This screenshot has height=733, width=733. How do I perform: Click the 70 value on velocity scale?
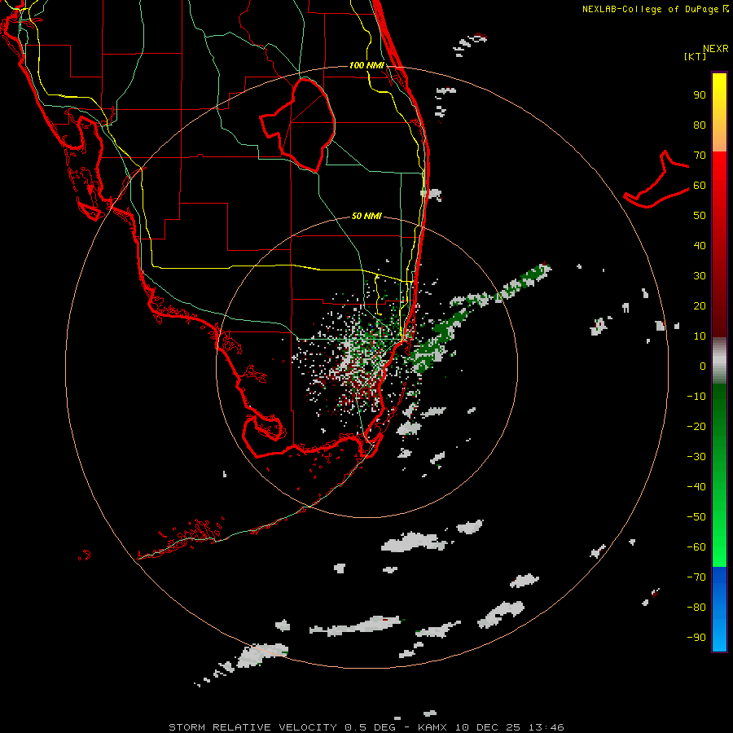coord(700,156)
